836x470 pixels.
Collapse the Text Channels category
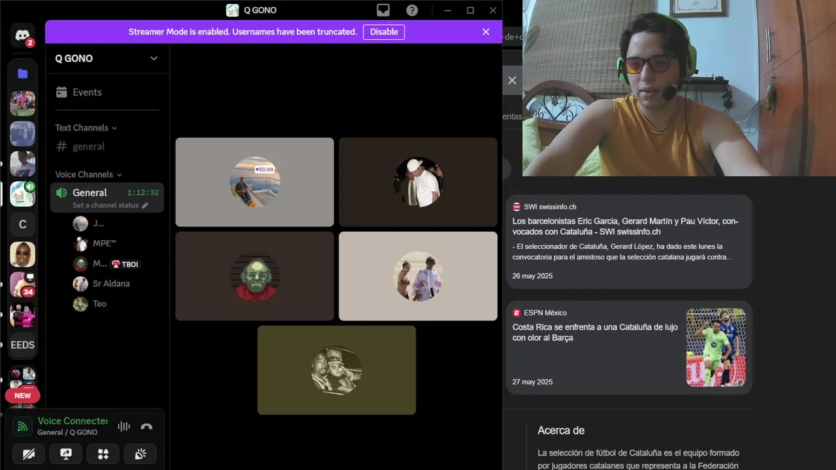[86, 128]
